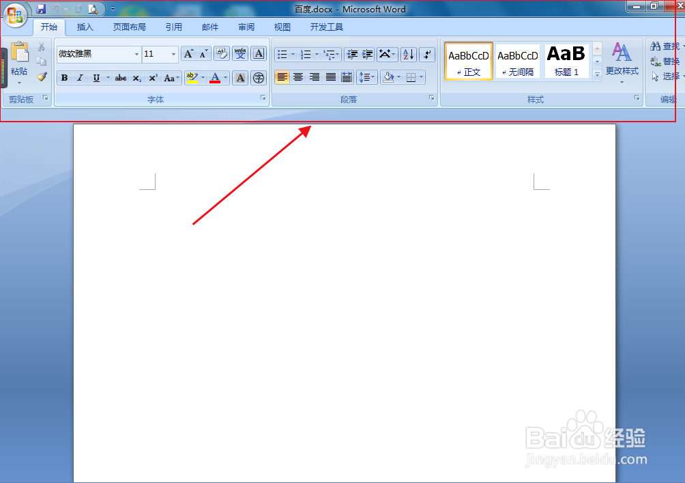Expand underline style dropdown arrow
The height and width of the screenshot is (483, 685).
click(108, 78)
